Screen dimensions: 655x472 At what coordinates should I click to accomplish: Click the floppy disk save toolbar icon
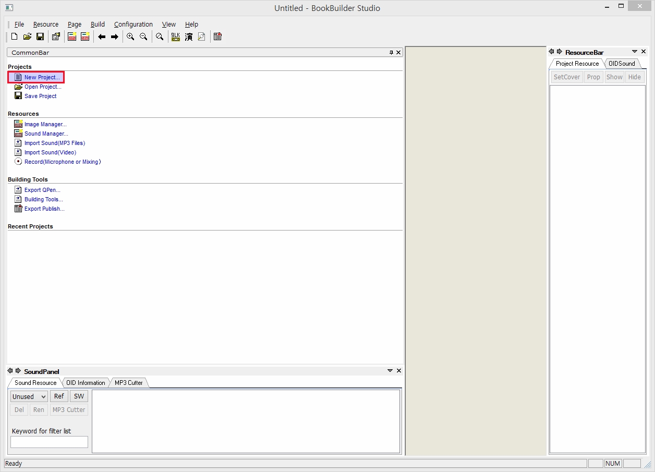coord(40,37)
